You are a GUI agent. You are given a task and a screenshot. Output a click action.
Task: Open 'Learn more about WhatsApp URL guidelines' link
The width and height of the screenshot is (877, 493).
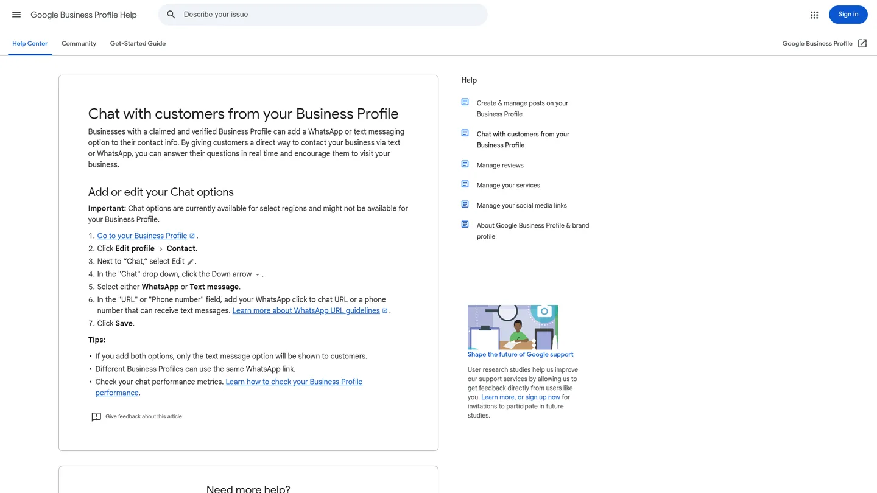(306, 310)
